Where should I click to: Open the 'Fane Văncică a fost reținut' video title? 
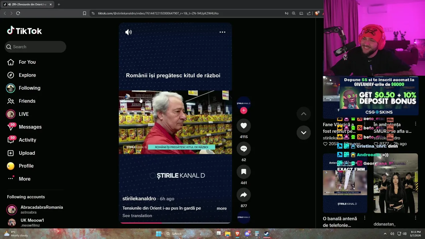click(x=339, y=128)
